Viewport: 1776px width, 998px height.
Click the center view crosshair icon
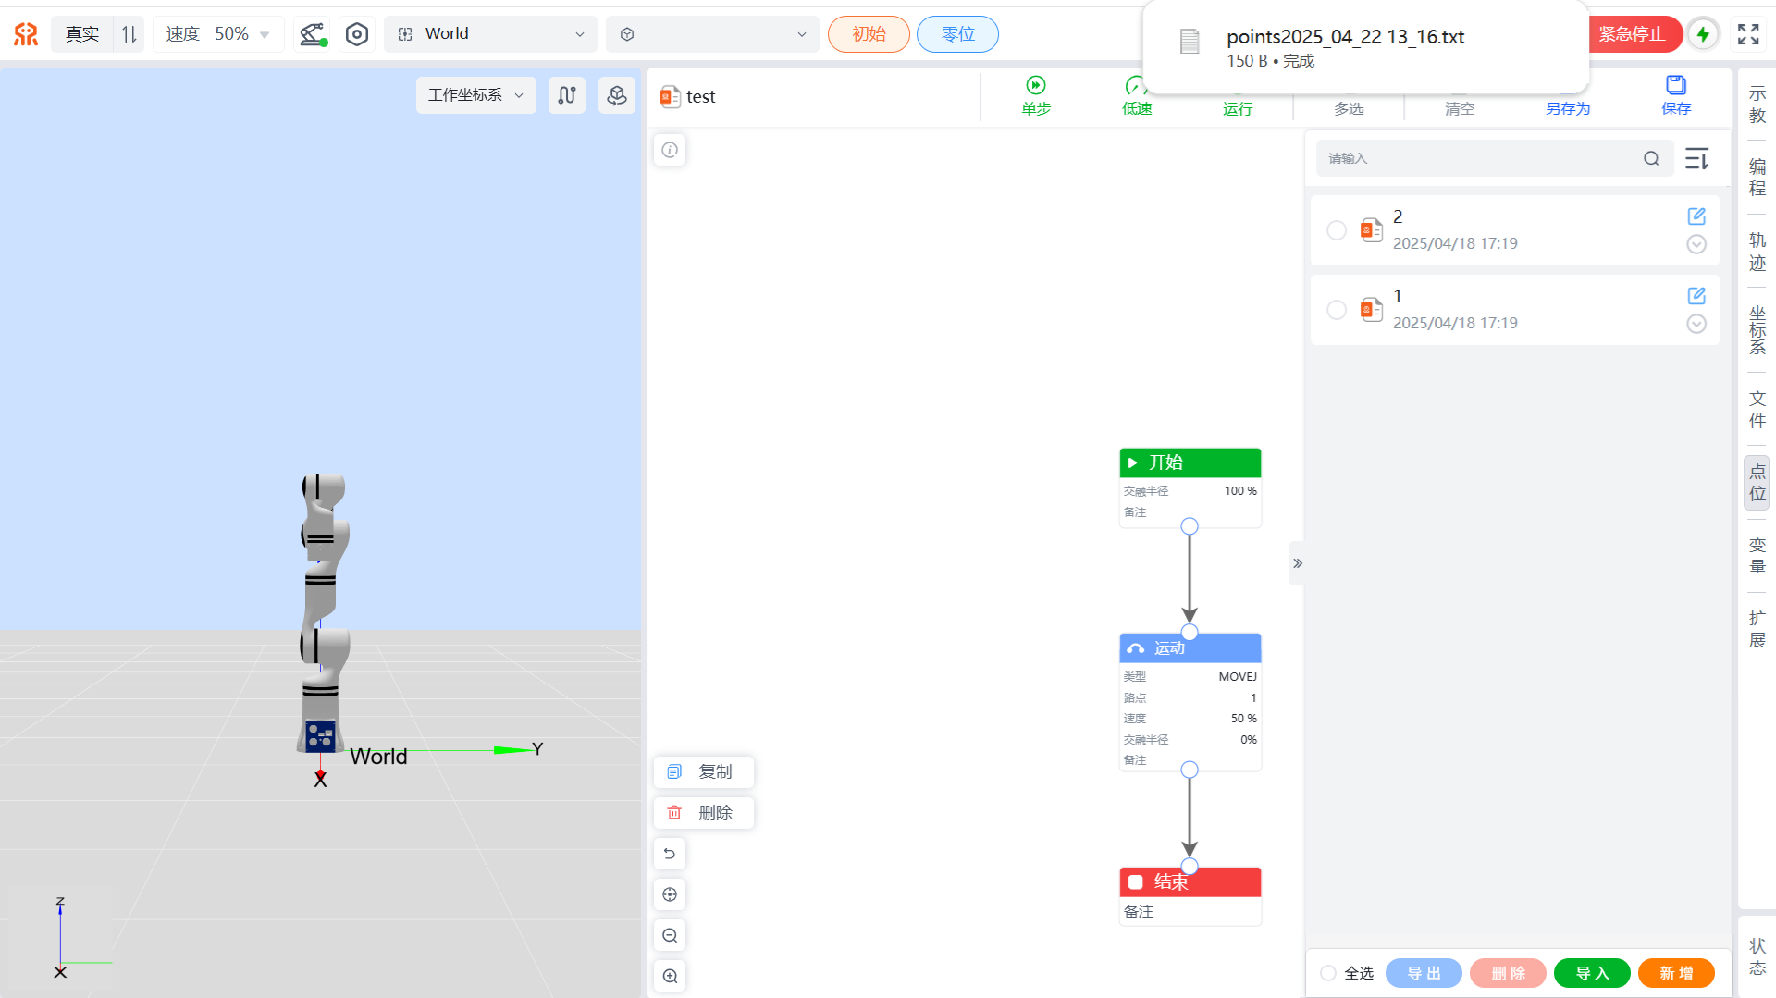coord(670,894)
